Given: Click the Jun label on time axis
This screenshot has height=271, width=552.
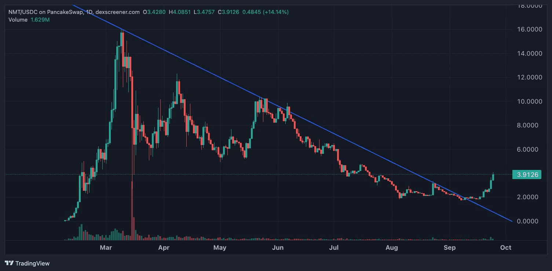Looking at the screenshot, I should (278, 248).
